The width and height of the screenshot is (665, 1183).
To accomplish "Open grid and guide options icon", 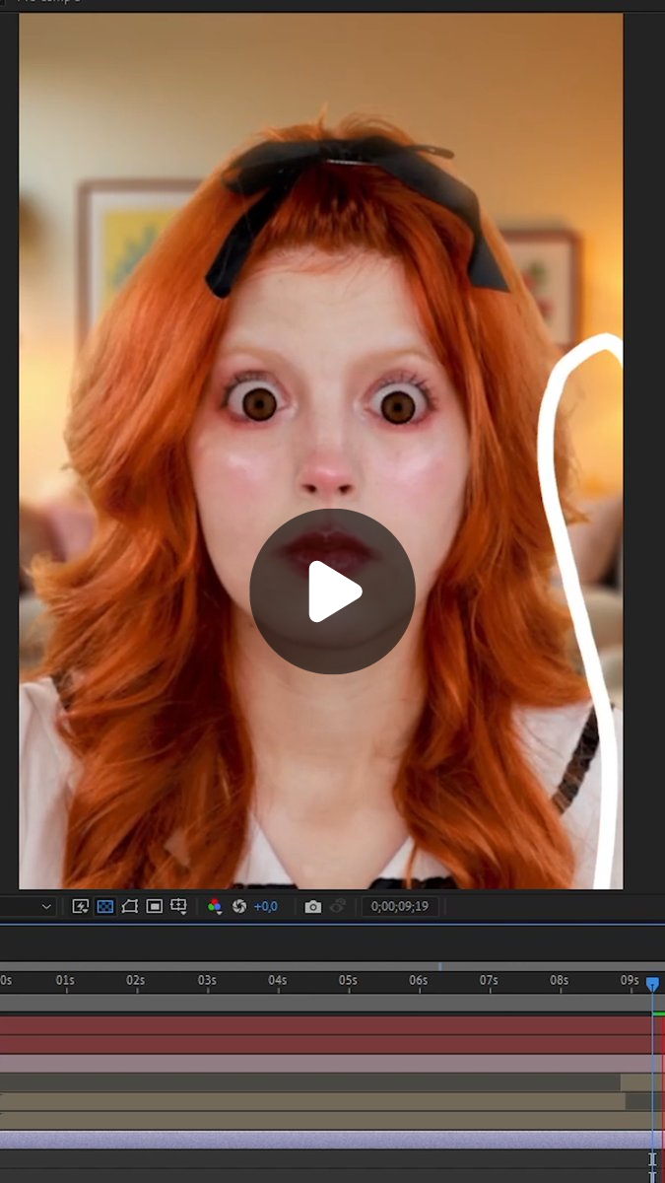I will click(179, 906).
